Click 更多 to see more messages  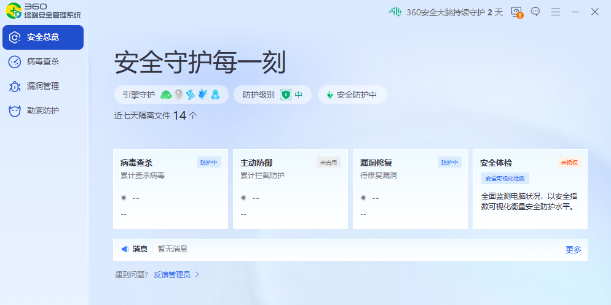pos(574,250)
